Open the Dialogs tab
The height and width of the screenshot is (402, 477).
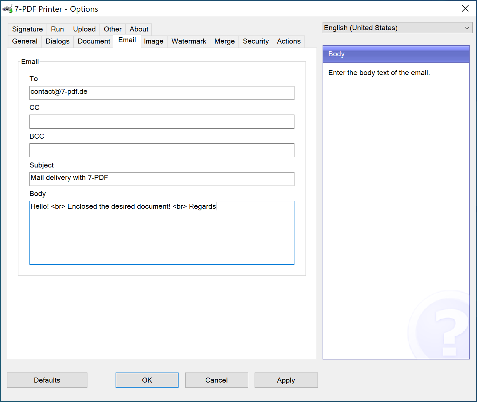pos(58,41)
